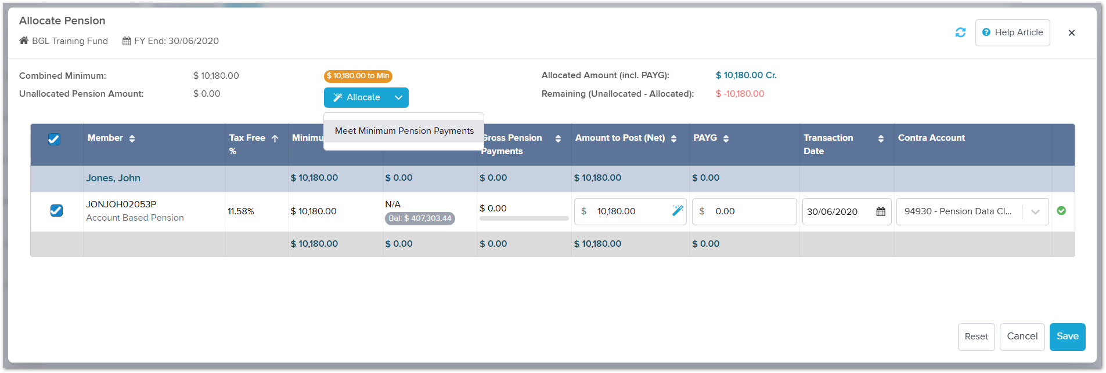
Task: Open the Help Article
Action: (x=1013, y=32)
